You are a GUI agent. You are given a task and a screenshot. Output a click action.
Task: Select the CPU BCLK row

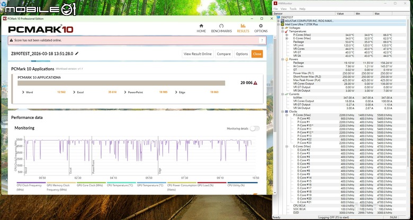342,205
